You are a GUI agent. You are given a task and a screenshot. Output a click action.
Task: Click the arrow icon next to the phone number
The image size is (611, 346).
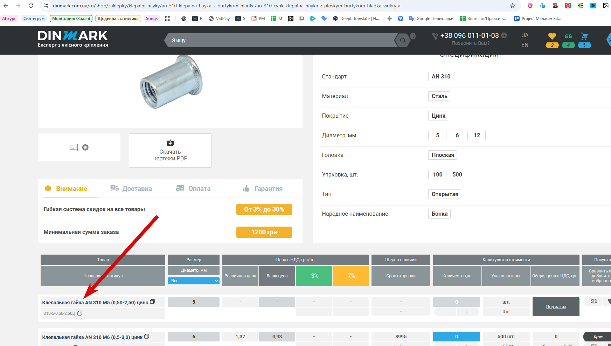(x=504, y=35)
